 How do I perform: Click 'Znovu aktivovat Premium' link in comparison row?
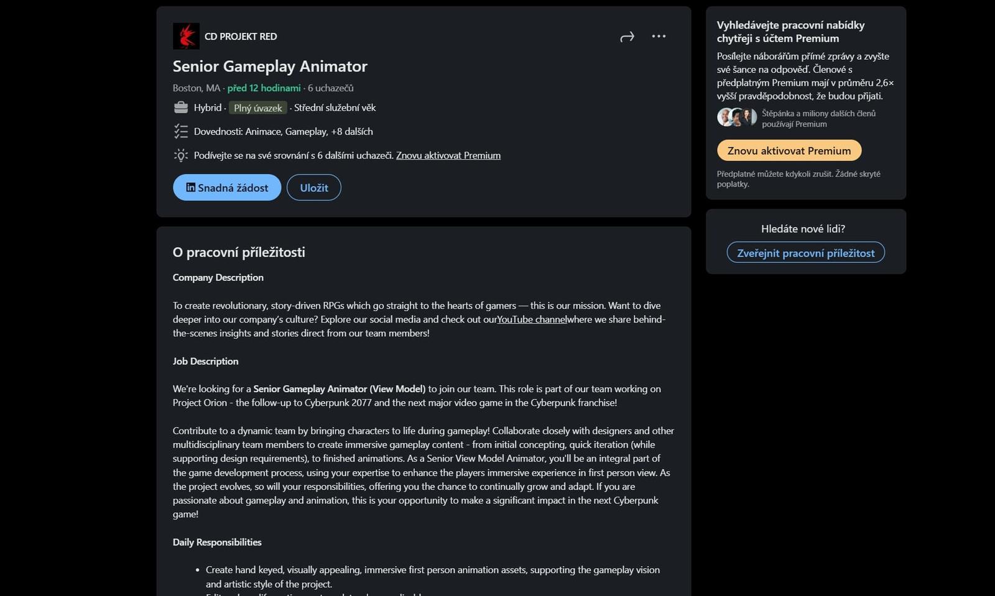[448, 155]
